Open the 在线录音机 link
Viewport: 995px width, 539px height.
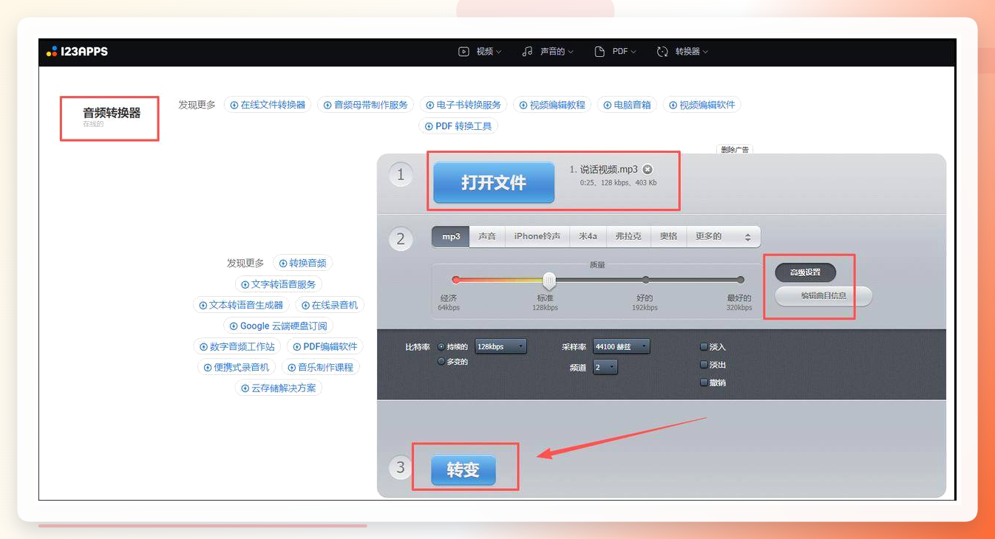(330, 305)
